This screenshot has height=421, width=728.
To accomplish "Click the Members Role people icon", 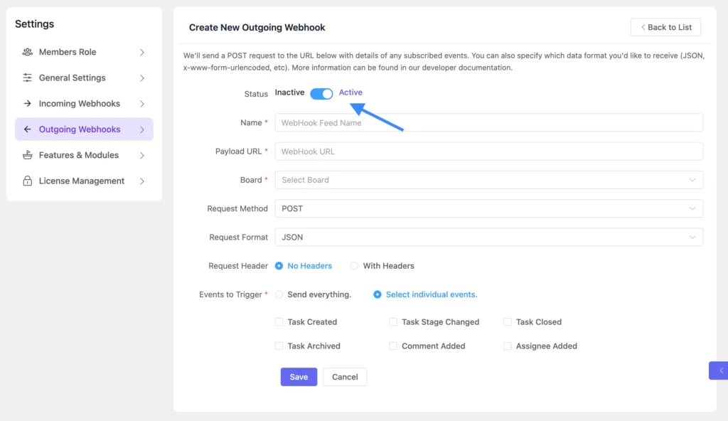I will pos(28,52).
